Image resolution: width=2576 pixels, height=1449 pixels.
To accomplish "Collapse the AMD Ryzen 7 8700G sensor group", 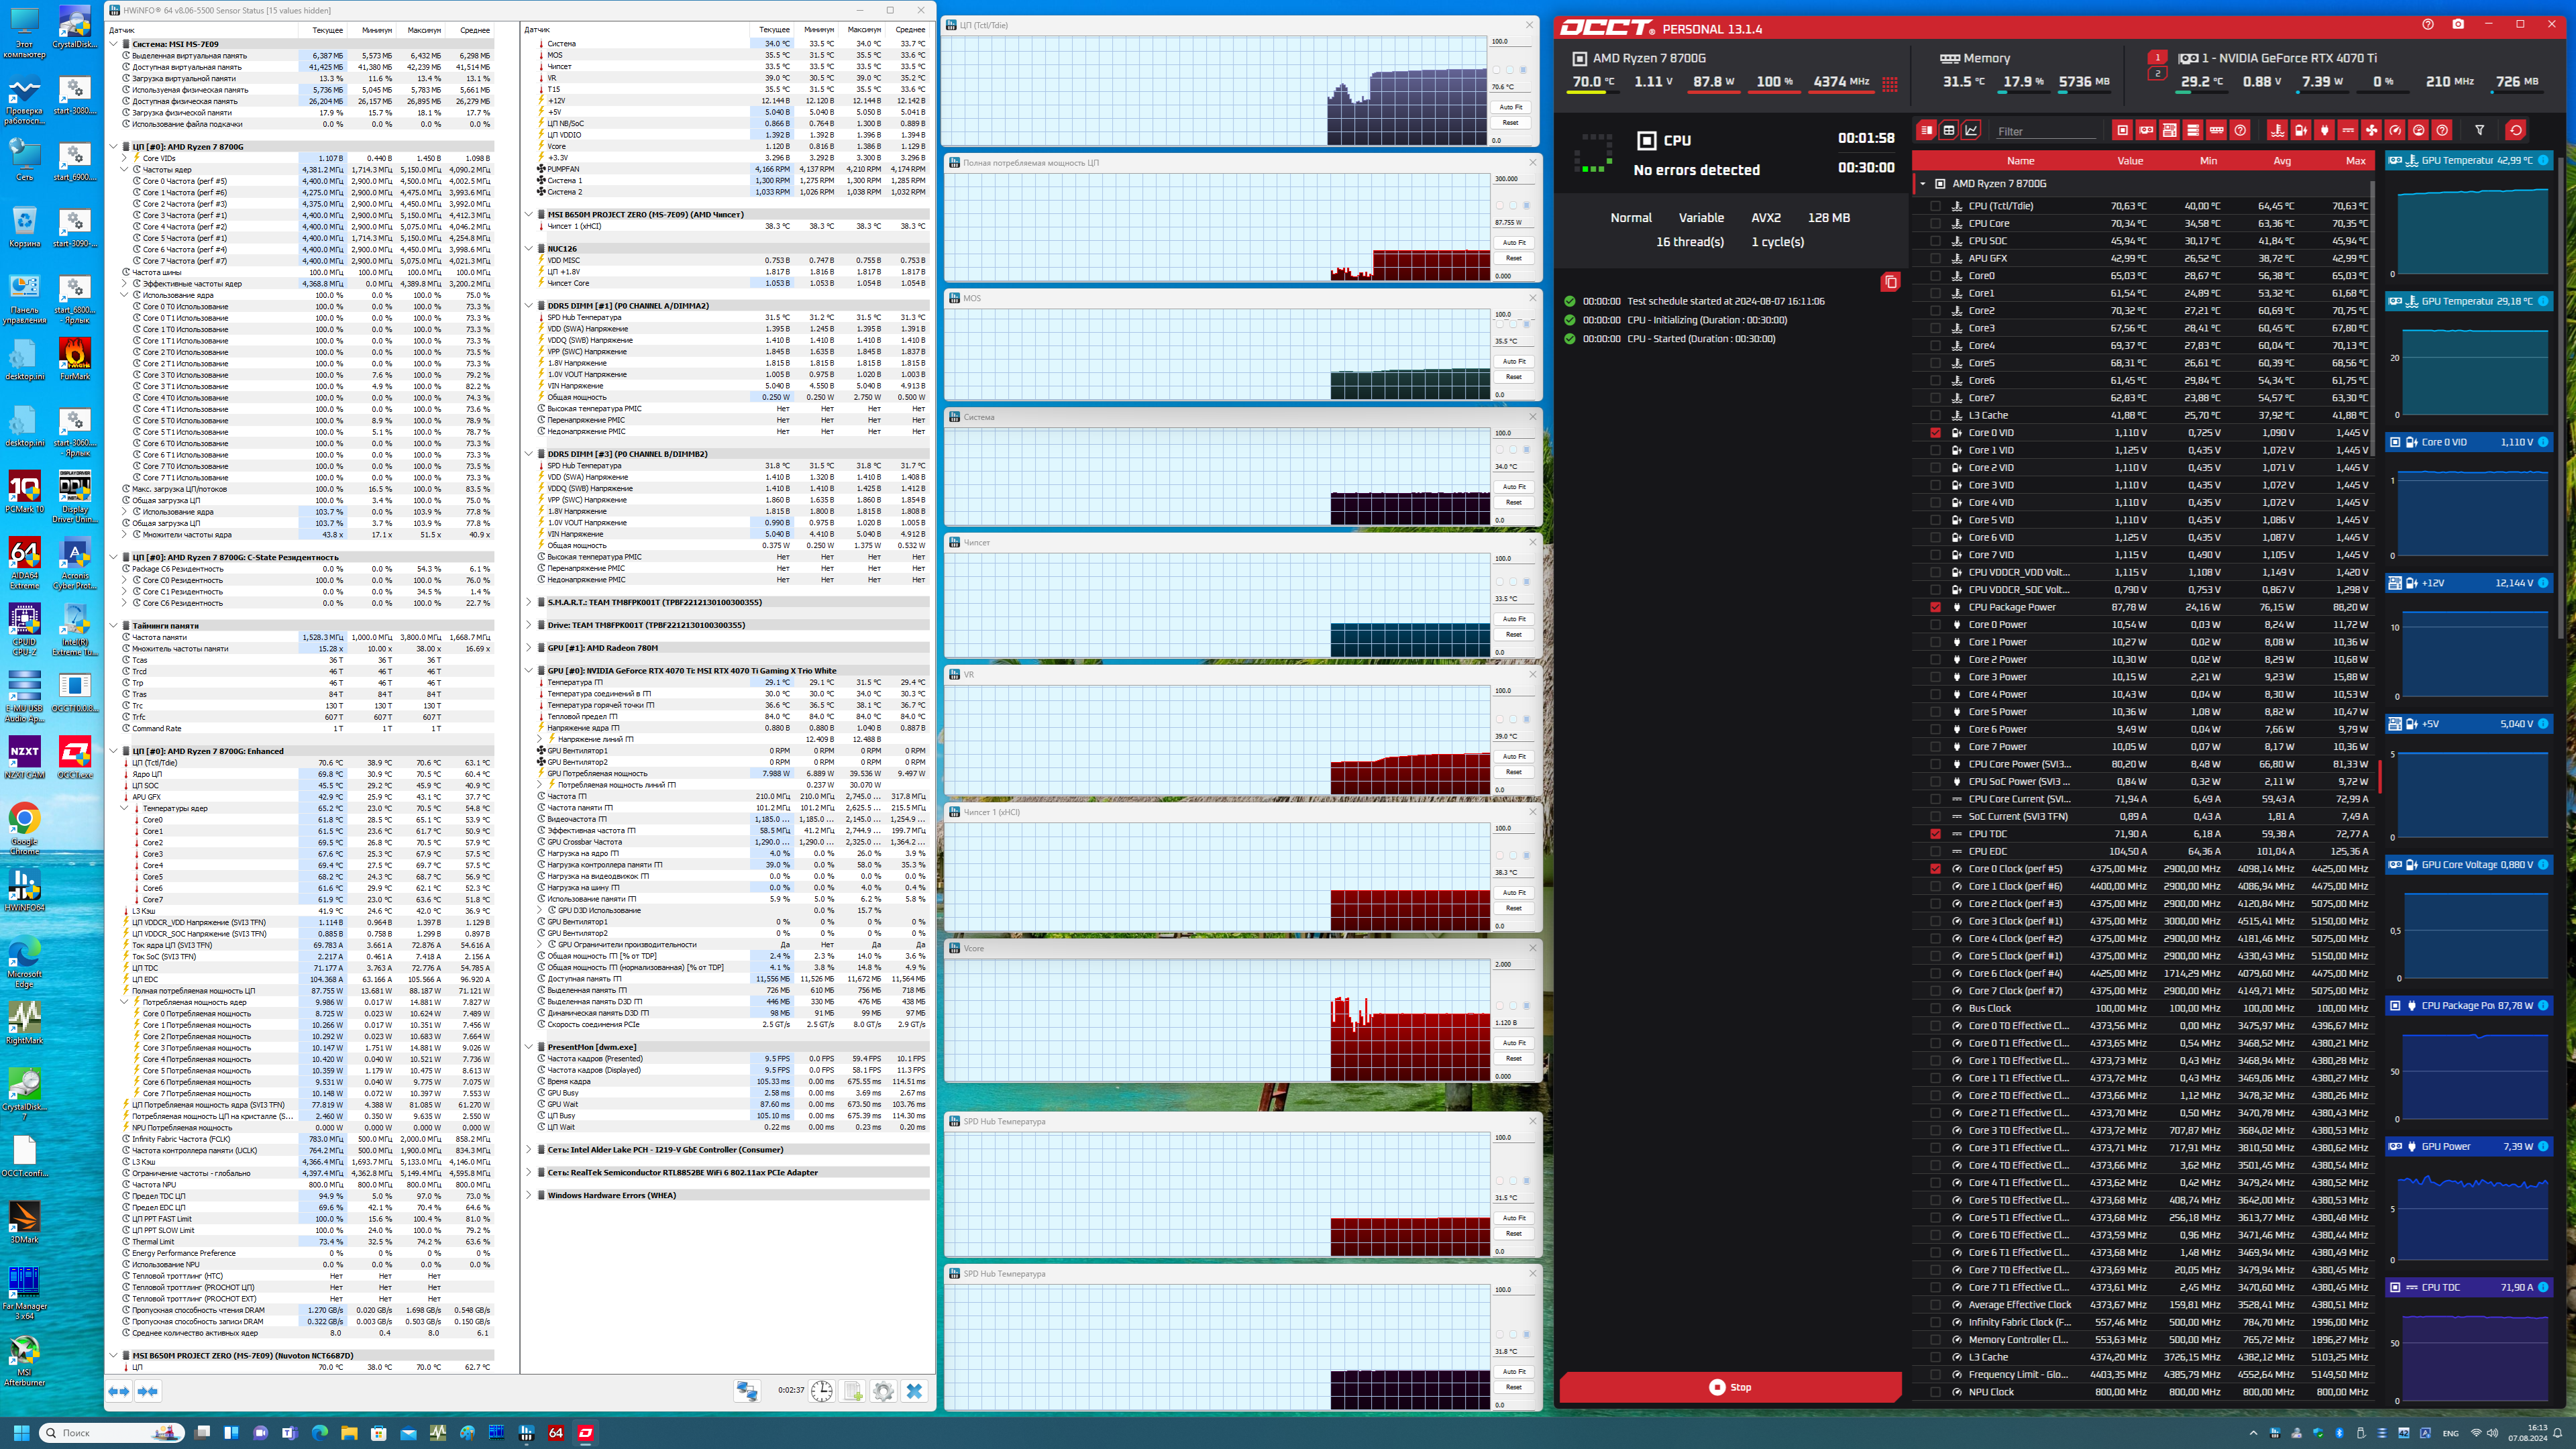I will click(x=1922, y=184).
